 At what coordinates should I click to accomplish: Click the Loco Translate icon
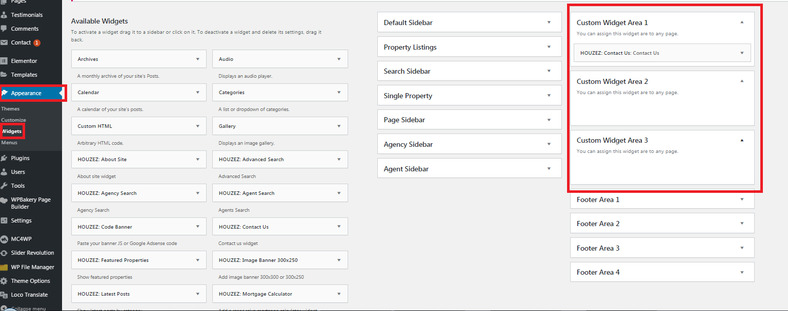pos(5,295)
